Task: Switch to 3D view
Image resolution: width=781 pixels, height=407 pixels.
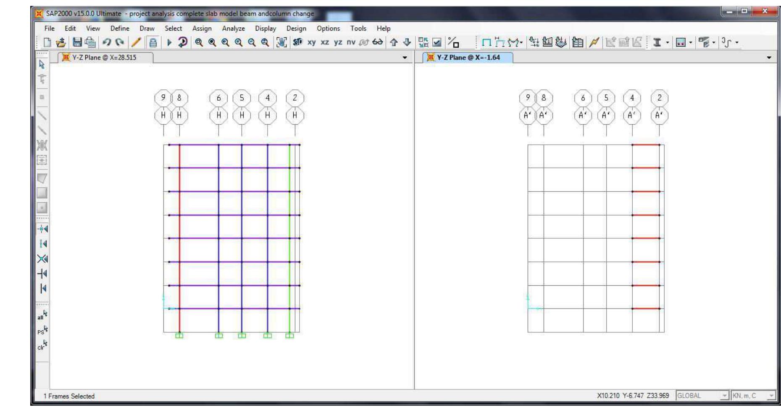Action: pyautogui.click(x=297, y=42)
